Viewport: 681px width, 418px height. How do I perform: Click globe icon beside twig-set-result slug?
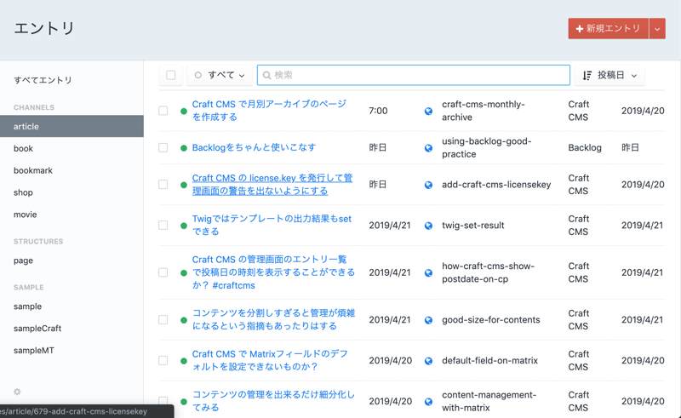point(428,226)
